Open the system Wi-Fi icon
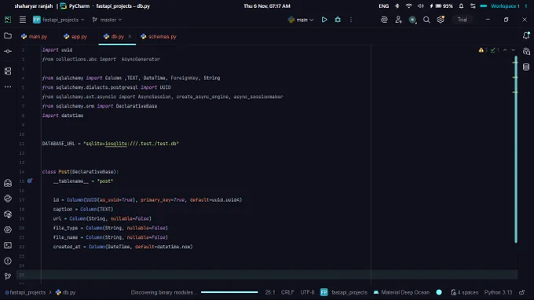The image size is (534, 300). 408,5
